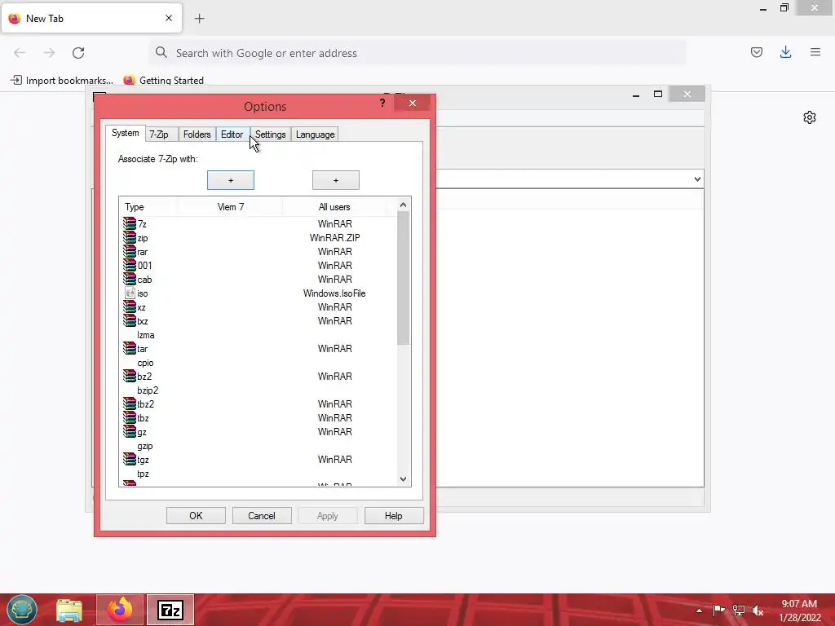Click Cancel in Options dialog
The image size is (835, 626).
262,516
